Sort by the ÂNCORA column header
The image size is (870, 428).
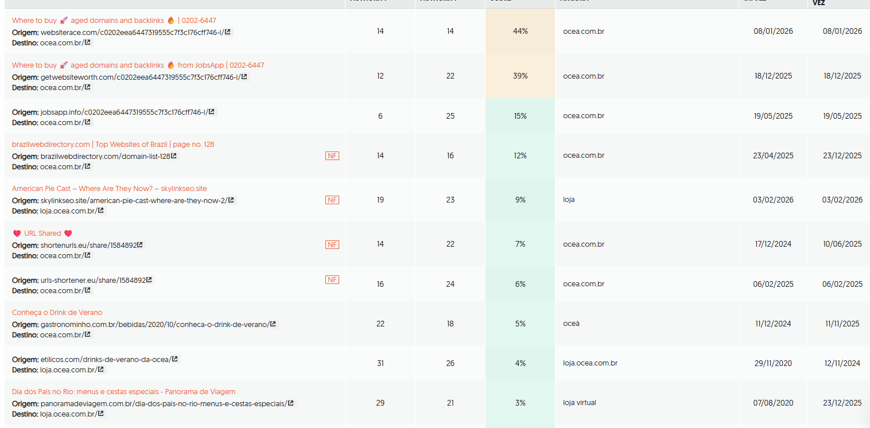click(x=574, y=3)
